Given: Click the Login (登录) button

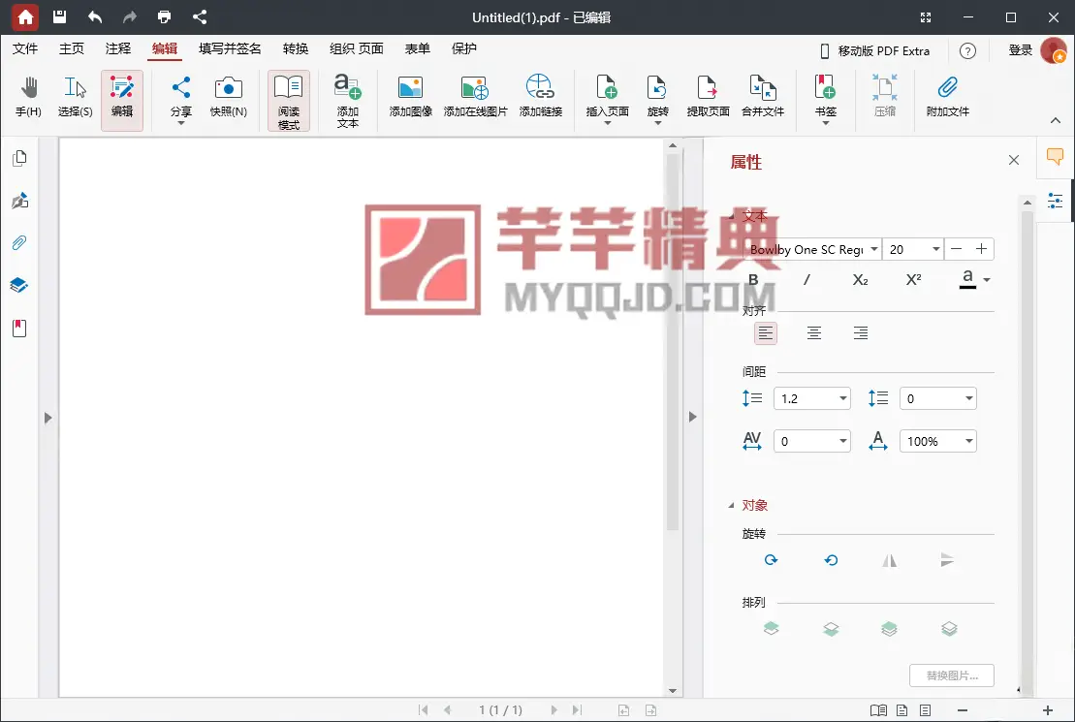Looking at the screenshot, I should tap(1020, 50).
